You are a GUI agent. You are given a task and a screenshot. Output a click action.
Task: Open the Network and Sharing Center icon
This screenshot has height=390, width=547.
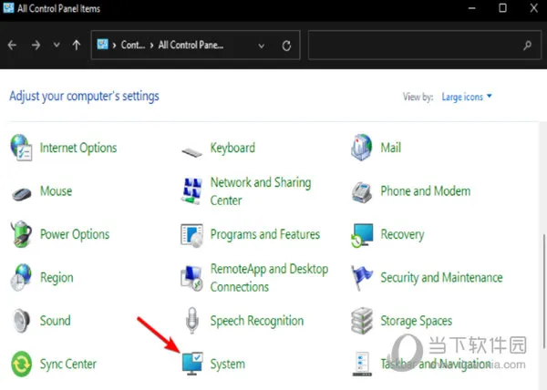click(x=191, y=190)
